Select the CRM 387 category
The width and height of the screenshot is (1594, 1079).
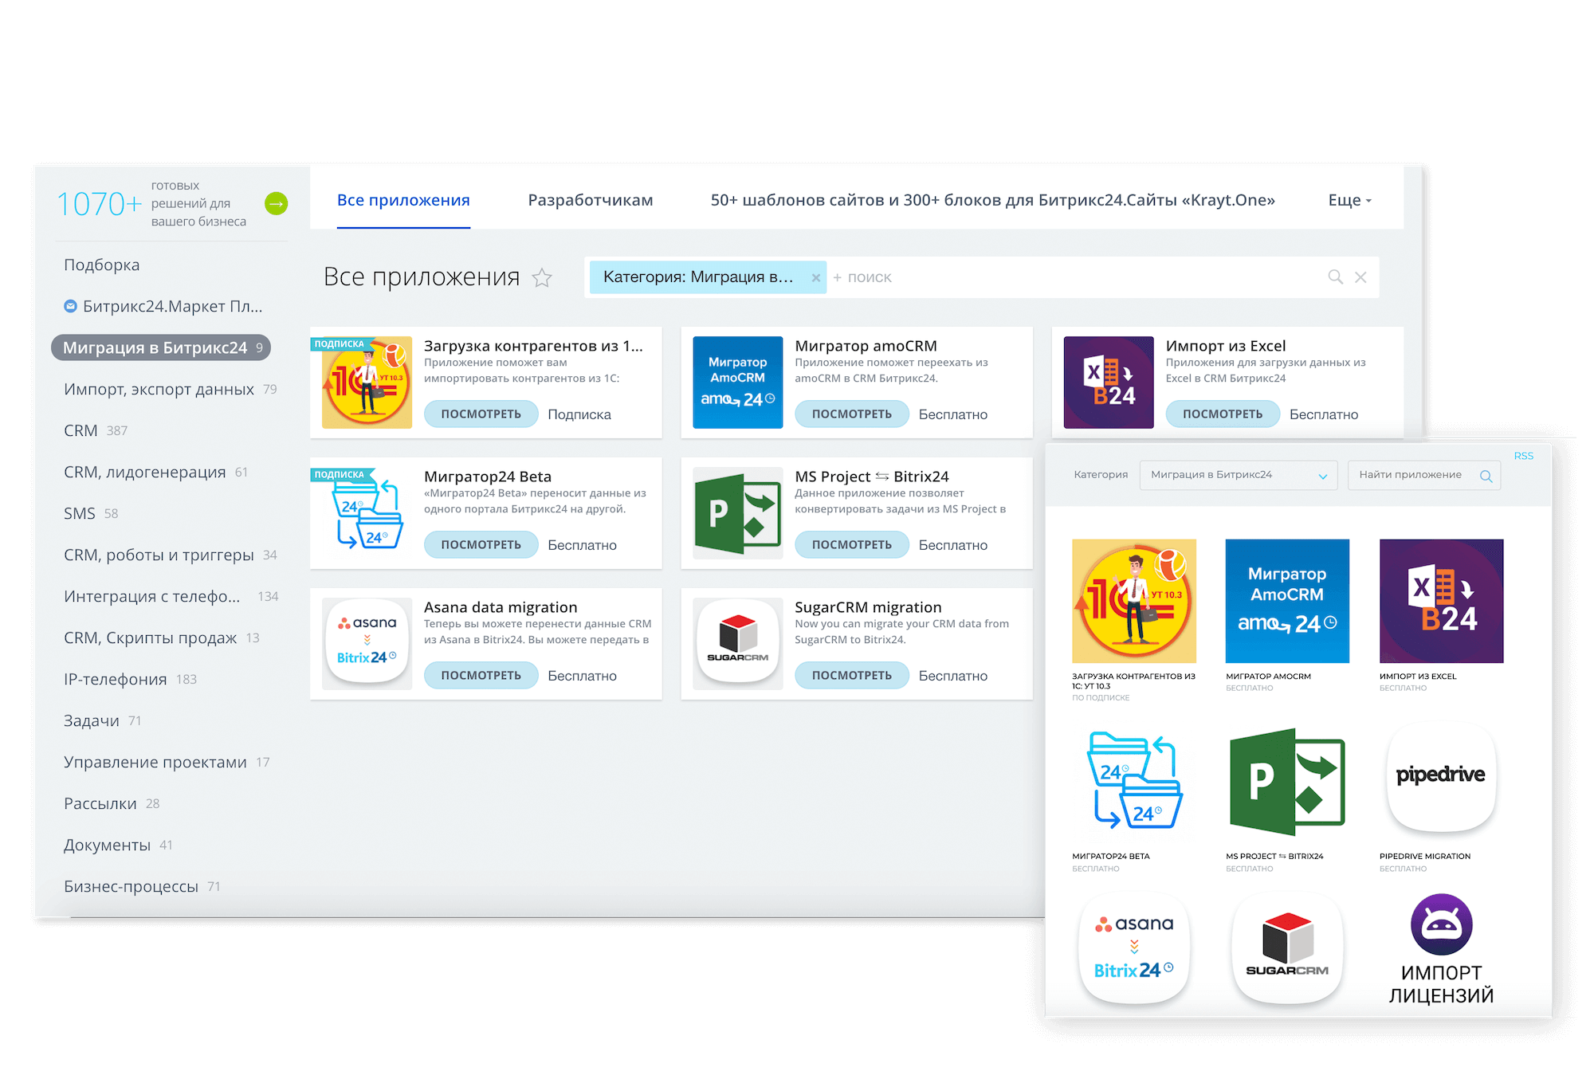pyautogui.click(x=96, y=430)
